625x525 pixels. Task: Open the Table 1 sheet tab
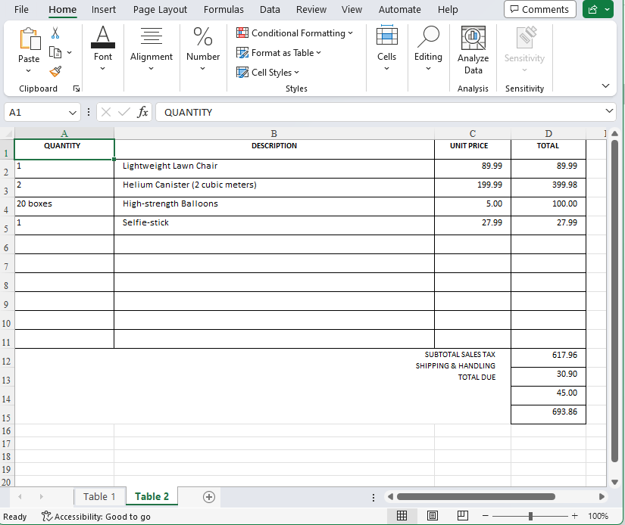pos(99,496)
